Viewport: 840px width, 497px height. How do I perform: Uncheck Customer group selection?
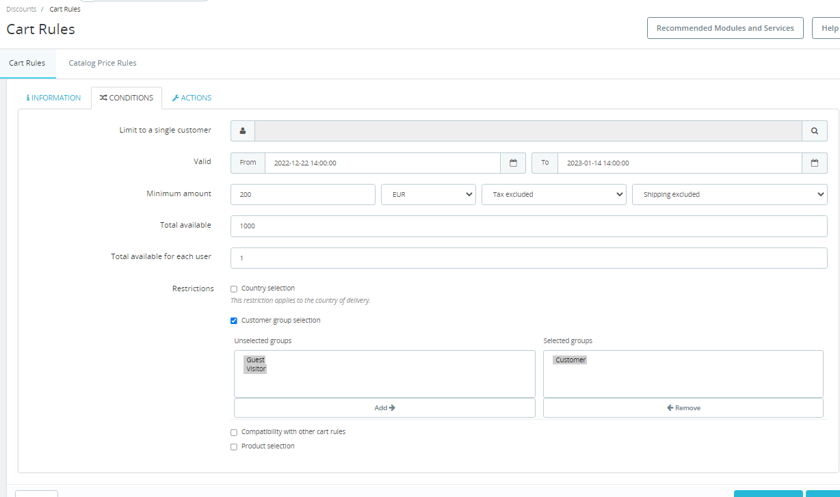click(234, 321)
